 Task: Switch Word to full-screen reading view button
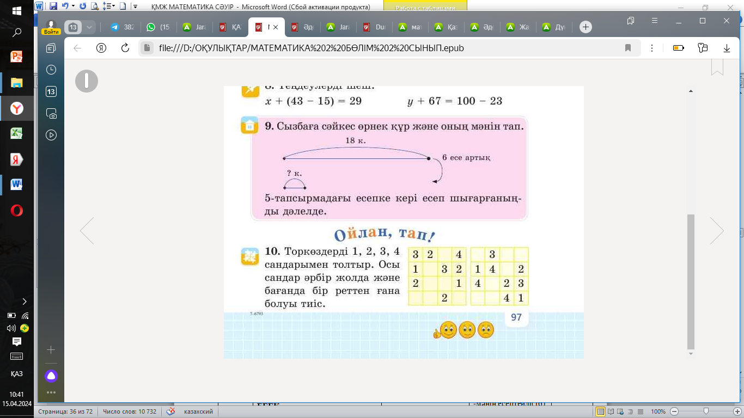[x=611, y=411]
